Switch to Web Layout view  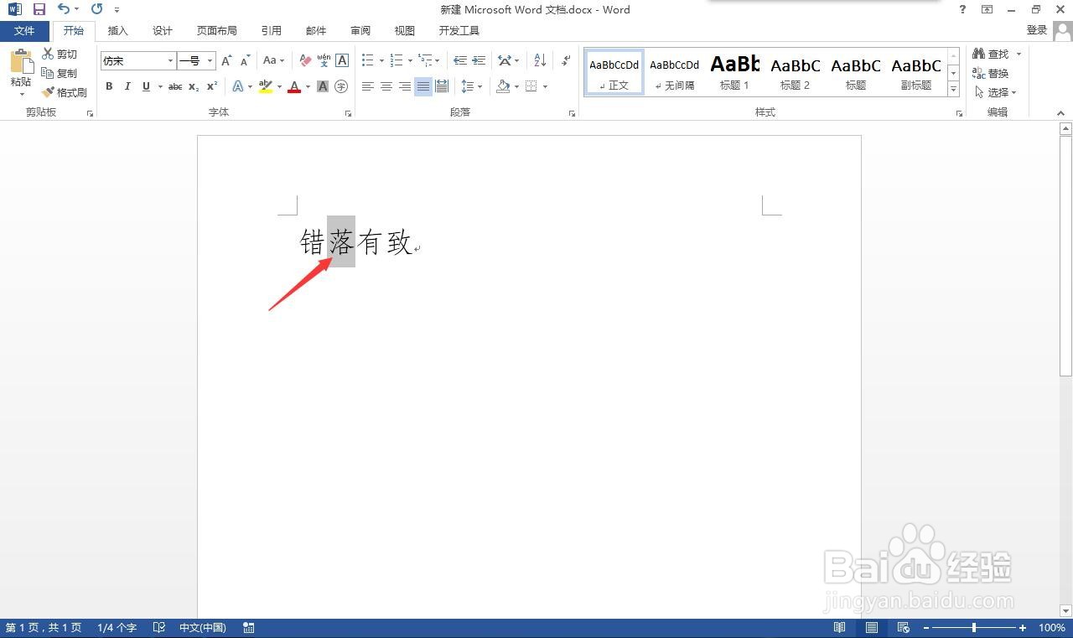903,628
